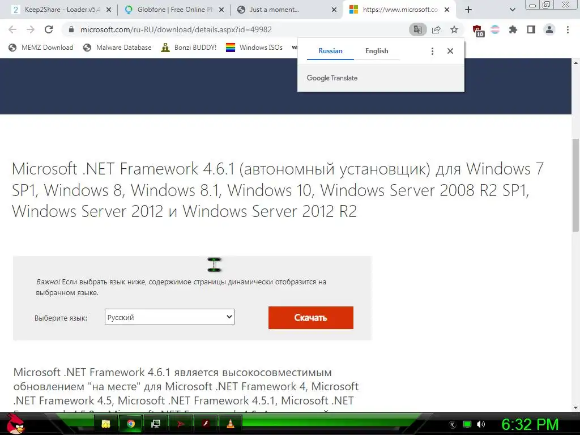
Task: Toggle the browser side panel
Action: pyautogui.click(x=531, y=29)
